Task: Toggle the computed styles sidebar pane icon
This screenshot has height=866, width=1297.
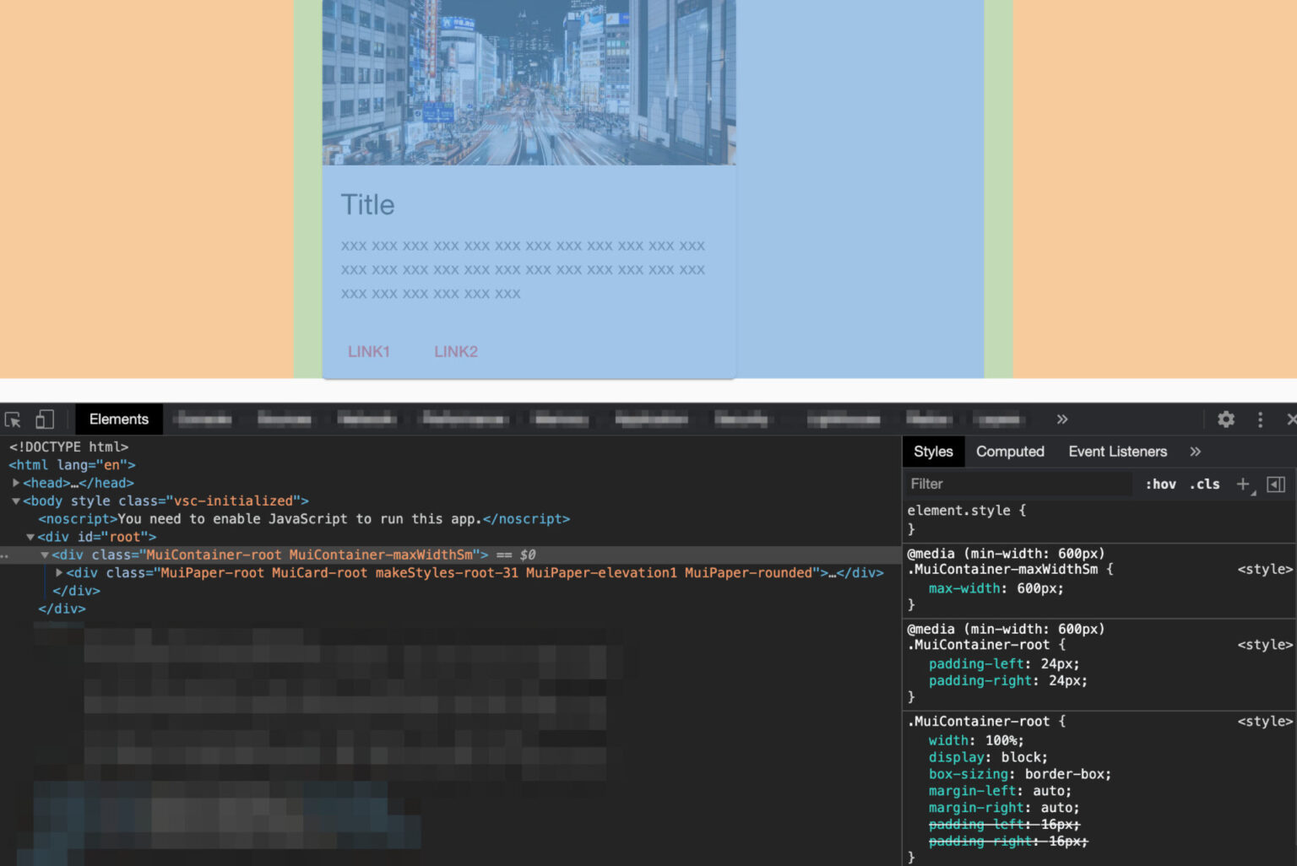Action: [x=1275, y=484]
